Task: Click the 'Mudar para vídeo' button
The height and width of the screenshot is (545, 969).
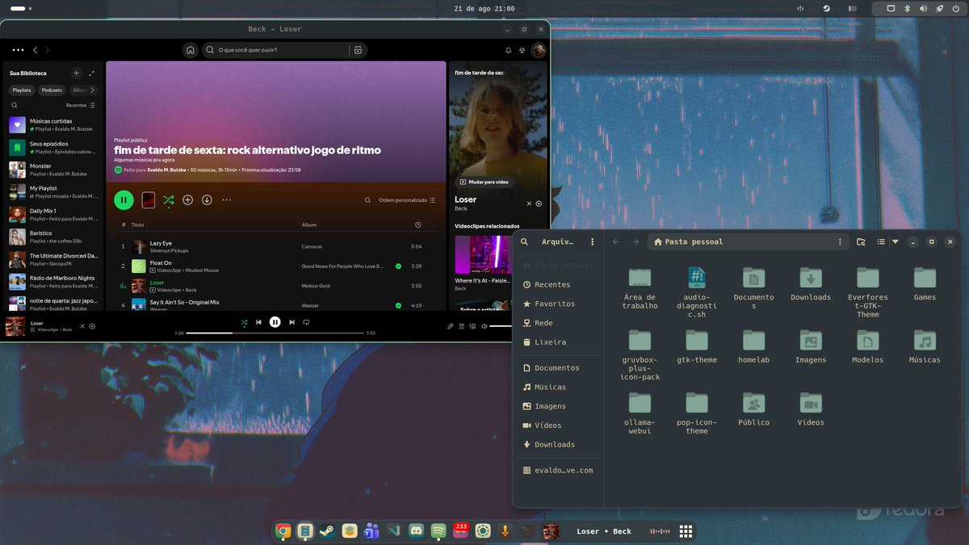Action: tap(484, 182)
